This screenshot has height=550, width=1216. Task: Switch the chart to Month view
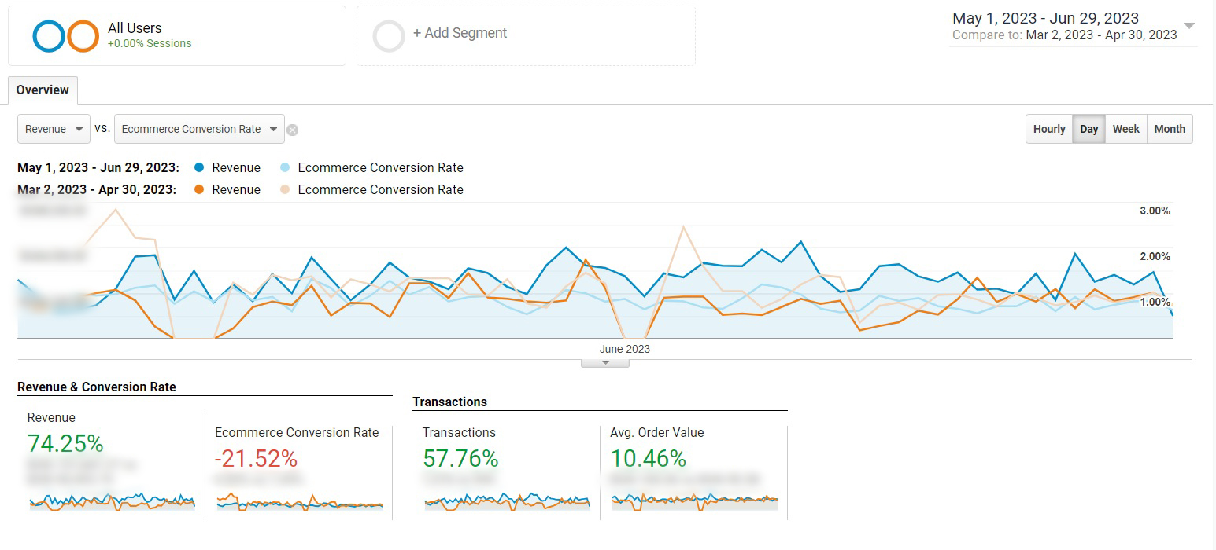tap(1170, 129)
